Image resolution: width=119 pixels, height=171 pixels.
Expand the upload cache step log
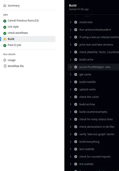(71, 89)
